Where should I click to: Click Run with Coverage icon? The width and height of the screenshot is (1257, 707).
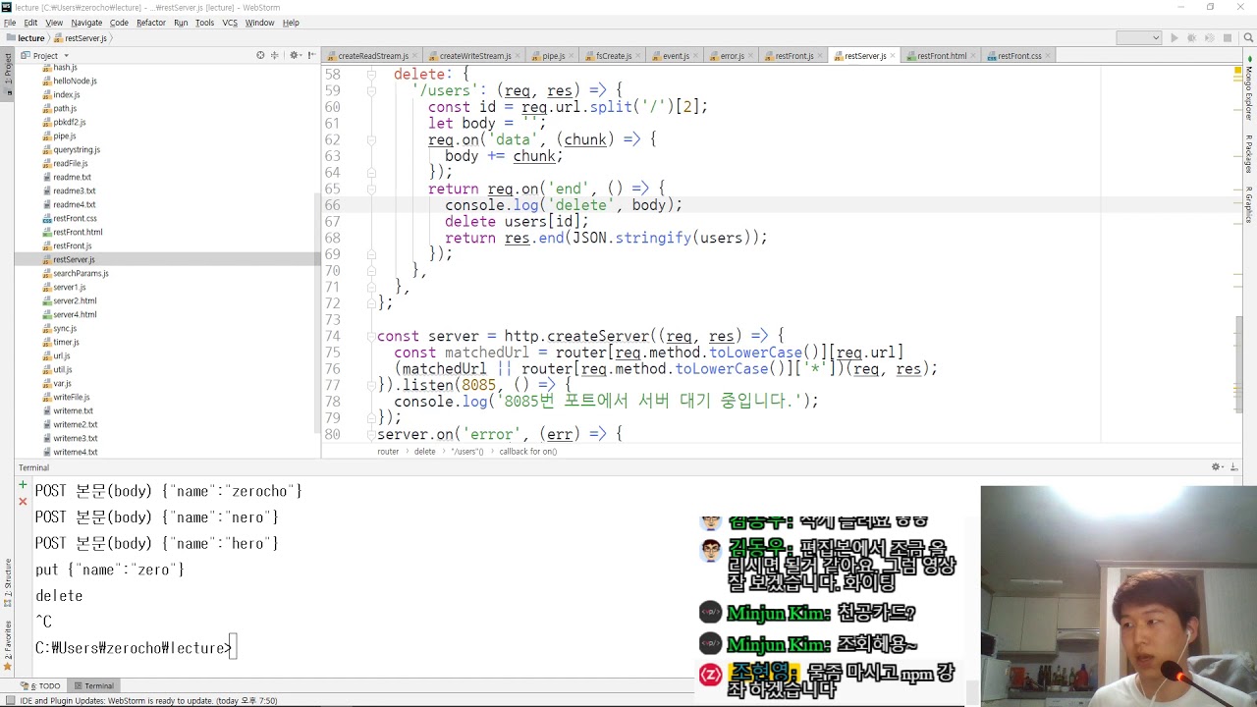(1209, 38)
